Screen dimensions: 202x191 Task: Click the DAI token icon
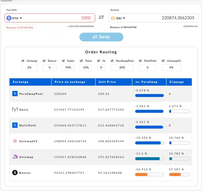[x=113, y=18]
